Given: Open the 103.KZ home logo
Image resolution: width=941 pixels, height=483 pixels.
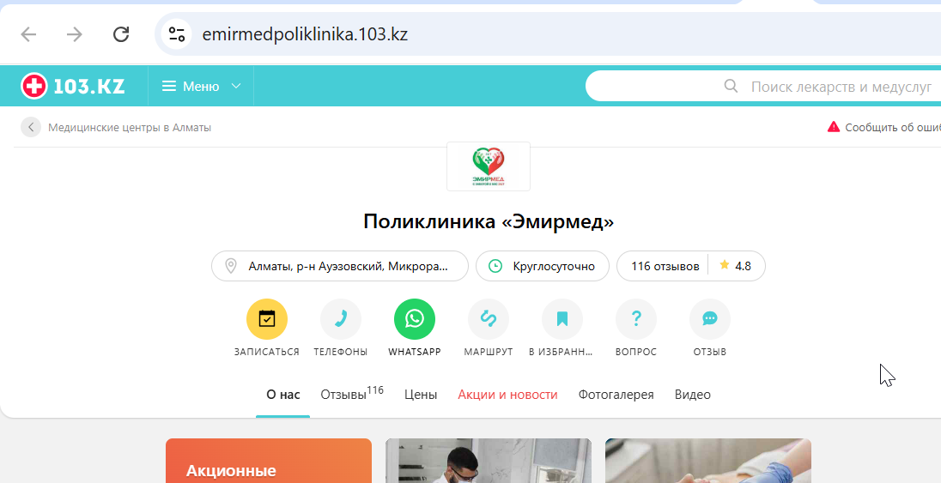Looking at the screenshot, I should click(73, 87).
